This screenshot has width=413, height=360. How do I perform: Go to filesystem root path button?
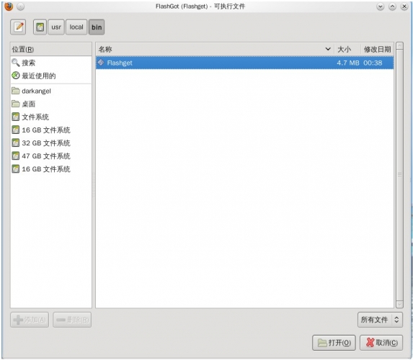pyautogui.click(x=40, y=27)
